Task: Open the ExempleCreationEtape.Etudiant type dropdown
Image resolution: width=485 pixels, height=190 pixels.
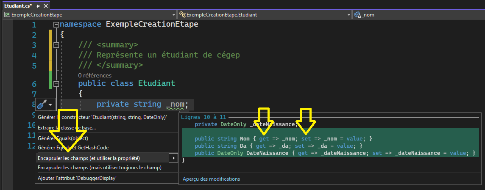Action: (349, 15)
